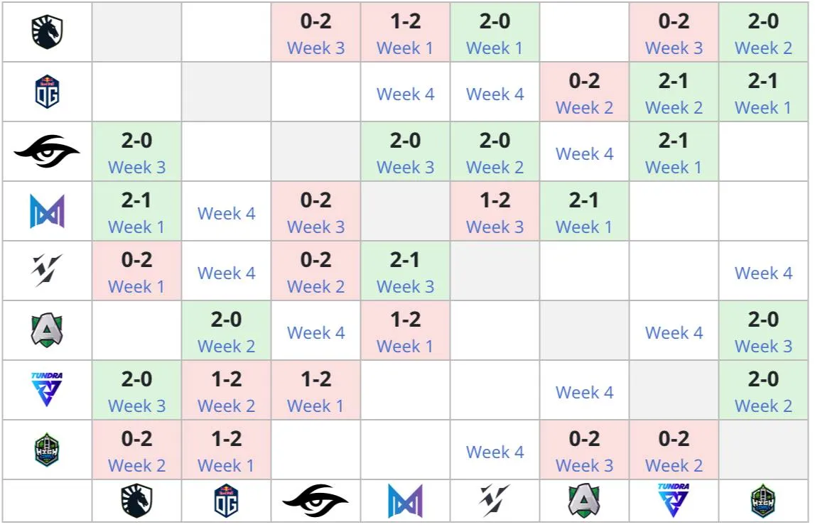This screenshot has height=527, width=815.
Task: Click the 2-0 score in Tundra row versus Liquid
Action: point(136,379)
